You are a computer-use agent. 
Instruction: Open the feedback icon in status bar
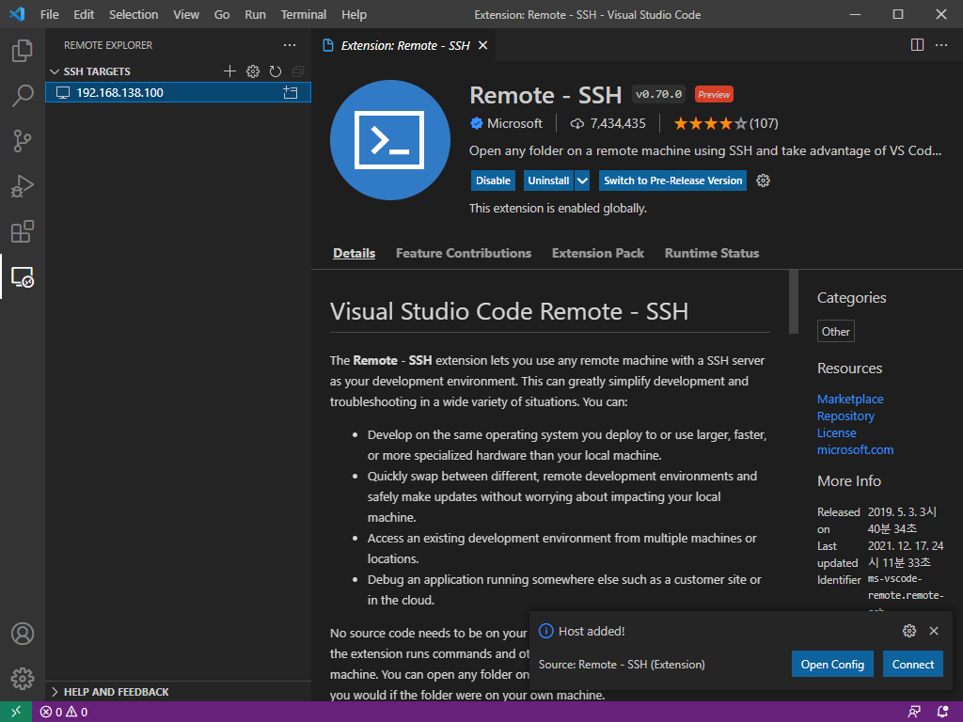click(x=914, y=712)
